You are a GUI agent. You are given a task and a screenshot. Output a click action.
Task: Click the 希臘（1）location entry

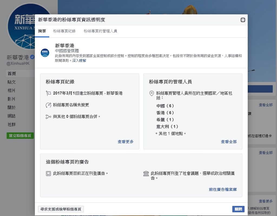(x=165, y=120)
